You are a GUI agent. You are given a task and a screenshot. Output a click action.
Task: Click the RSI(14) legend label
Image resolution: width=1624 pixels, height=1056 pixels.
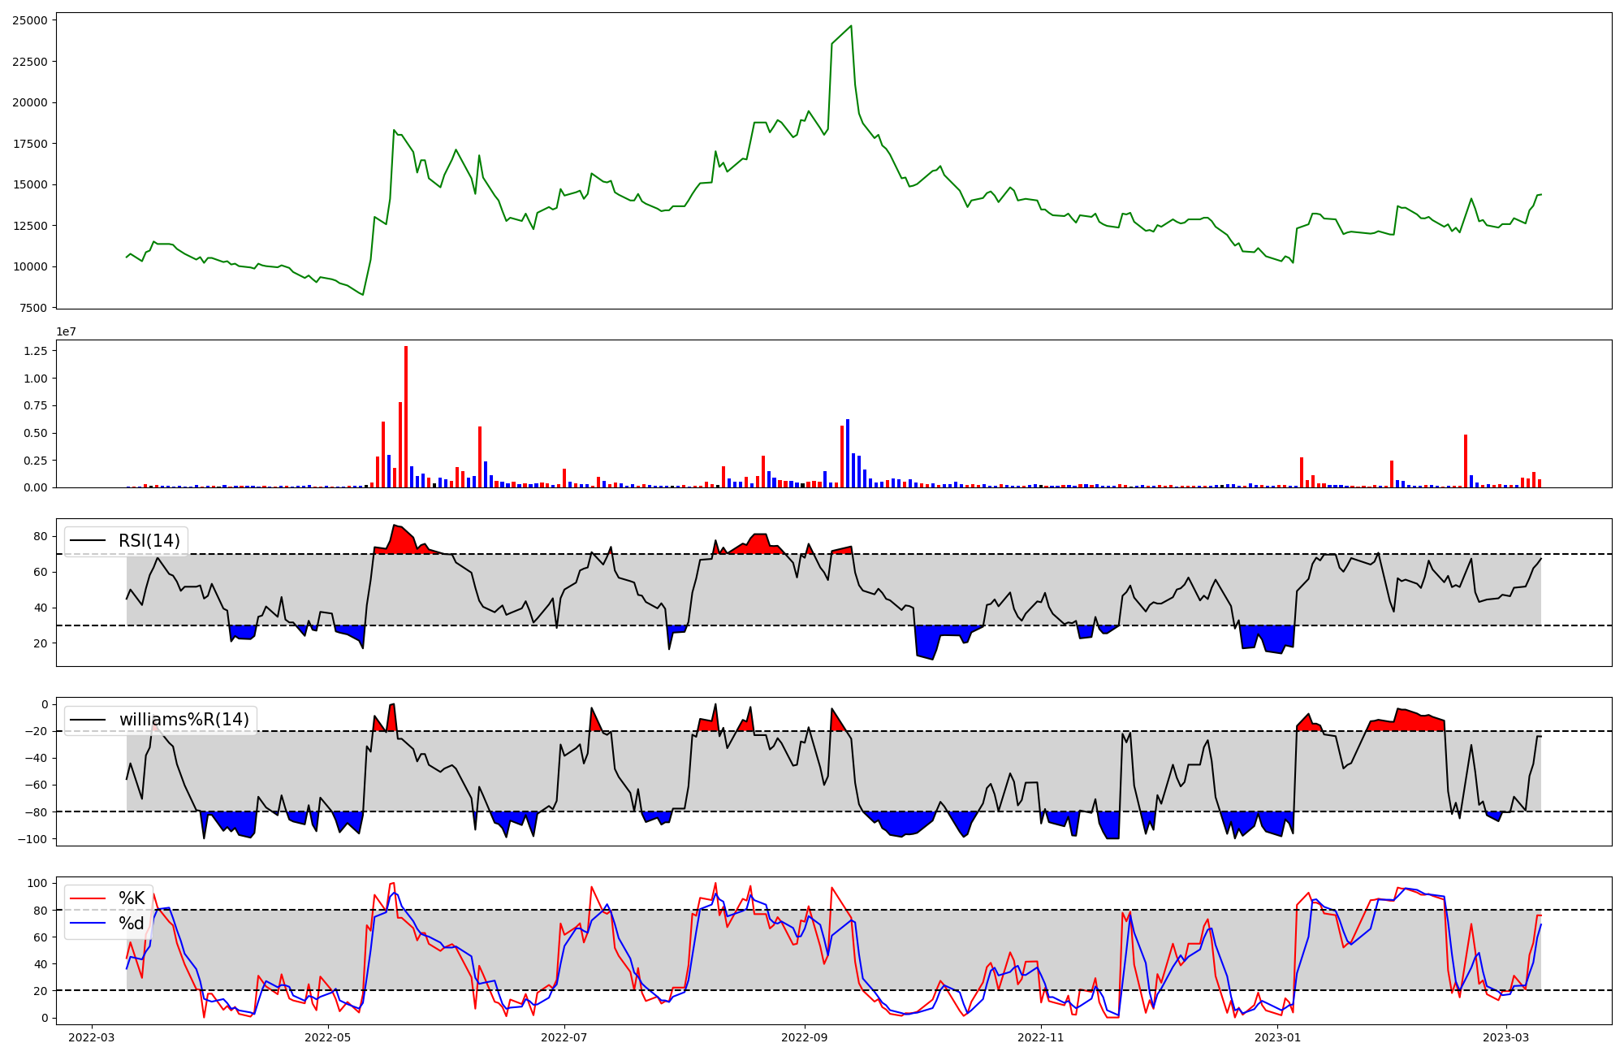pos(149,541)
